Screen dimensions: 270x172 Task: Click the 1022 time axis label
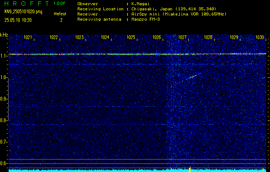pos(54,37)
